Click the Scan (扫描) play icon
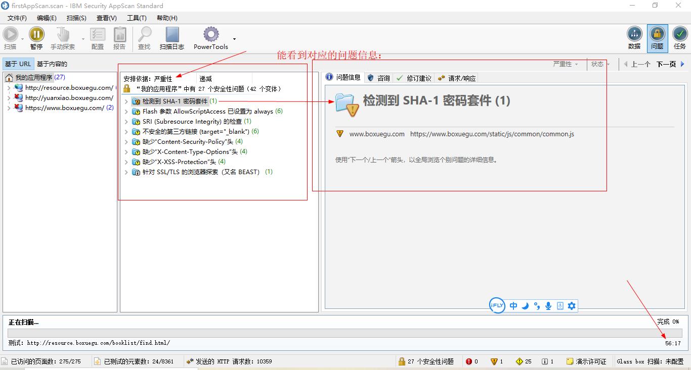 click(x=10, y=34)
